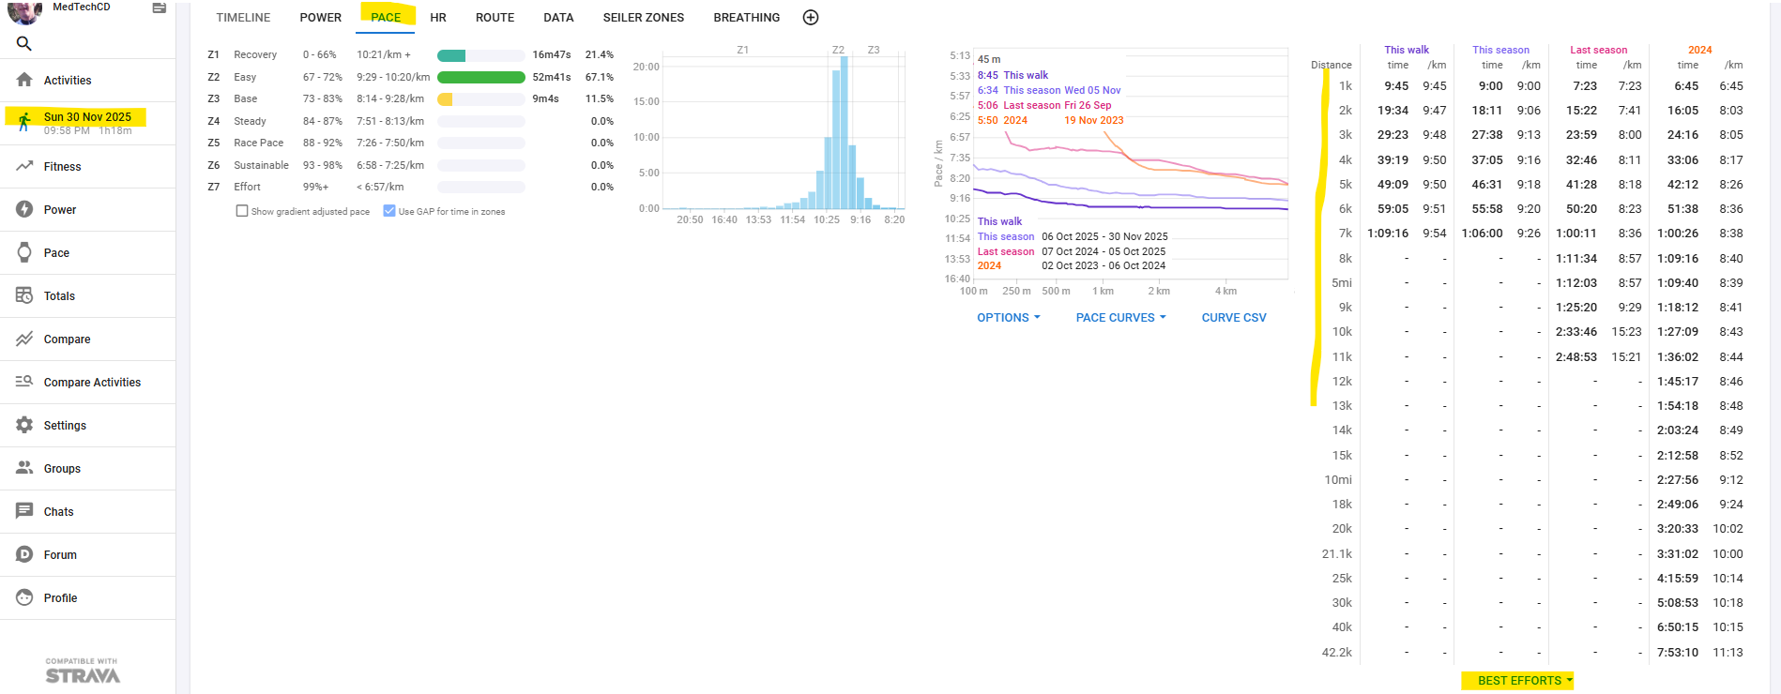Click the green Z2 Easy zone bar
The image size is (1781, 694).
pos(480,77)
